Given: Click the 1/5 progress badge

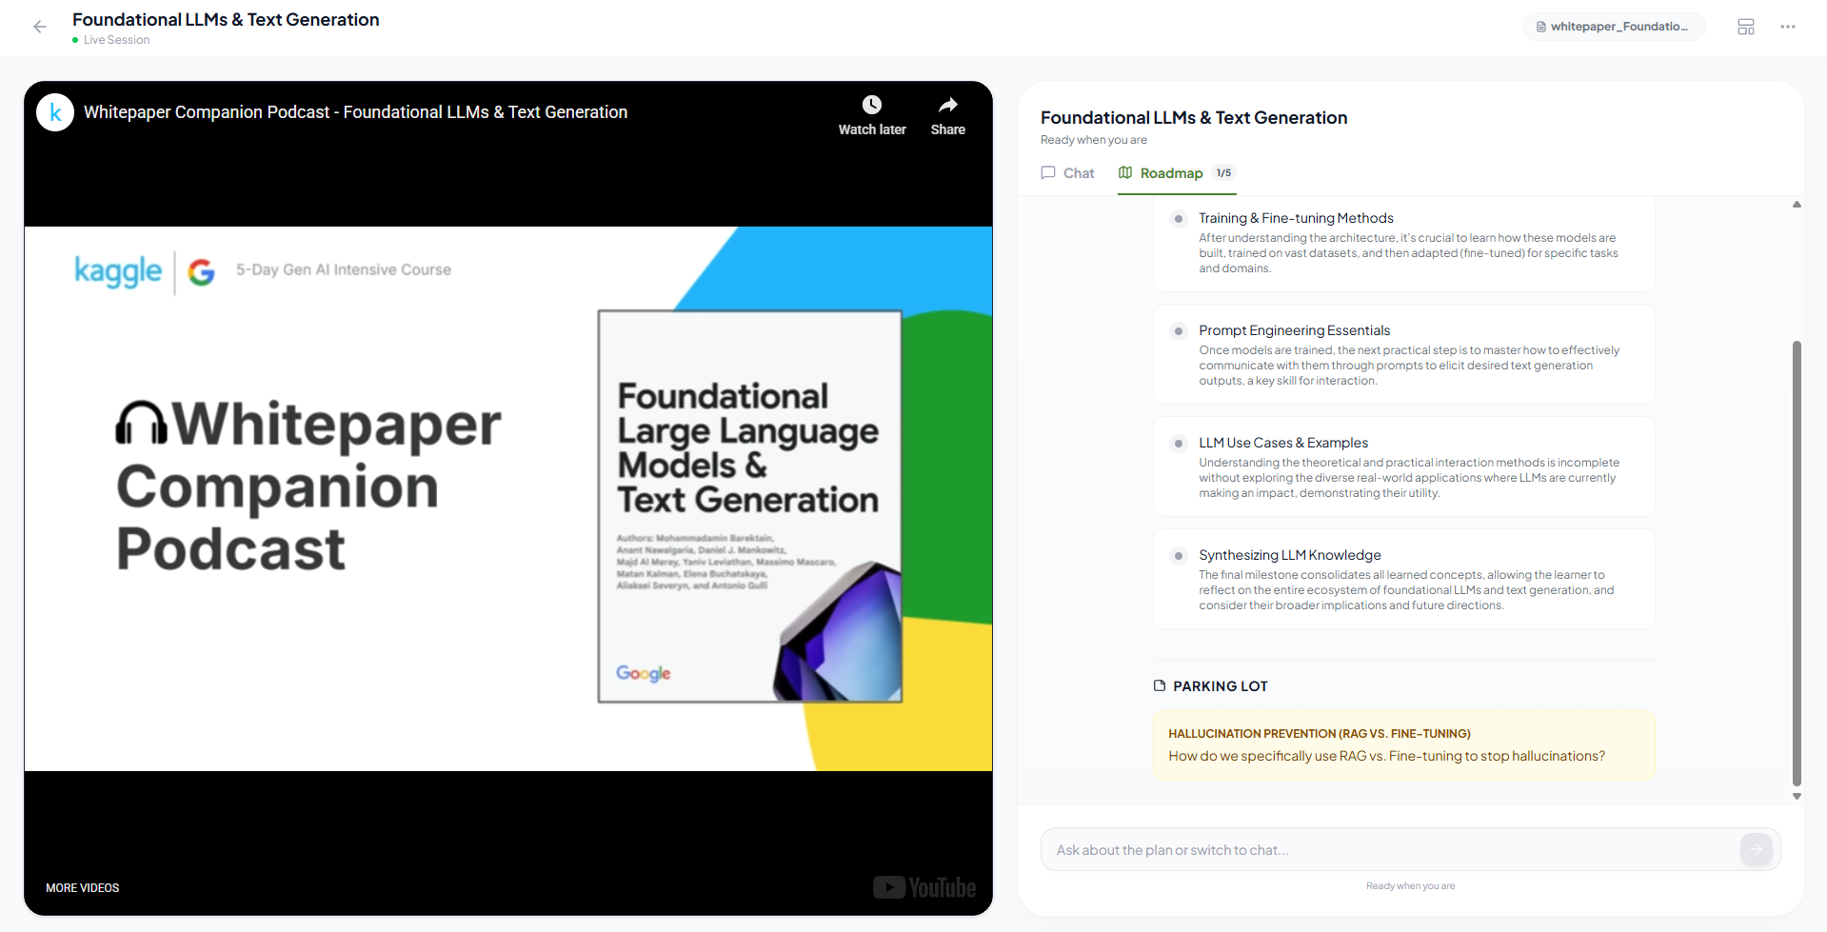Looking at the screenshot, I should coord(1224,173).
